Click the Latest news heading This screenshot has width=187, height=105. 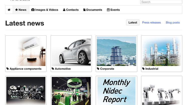pos(25,23)
